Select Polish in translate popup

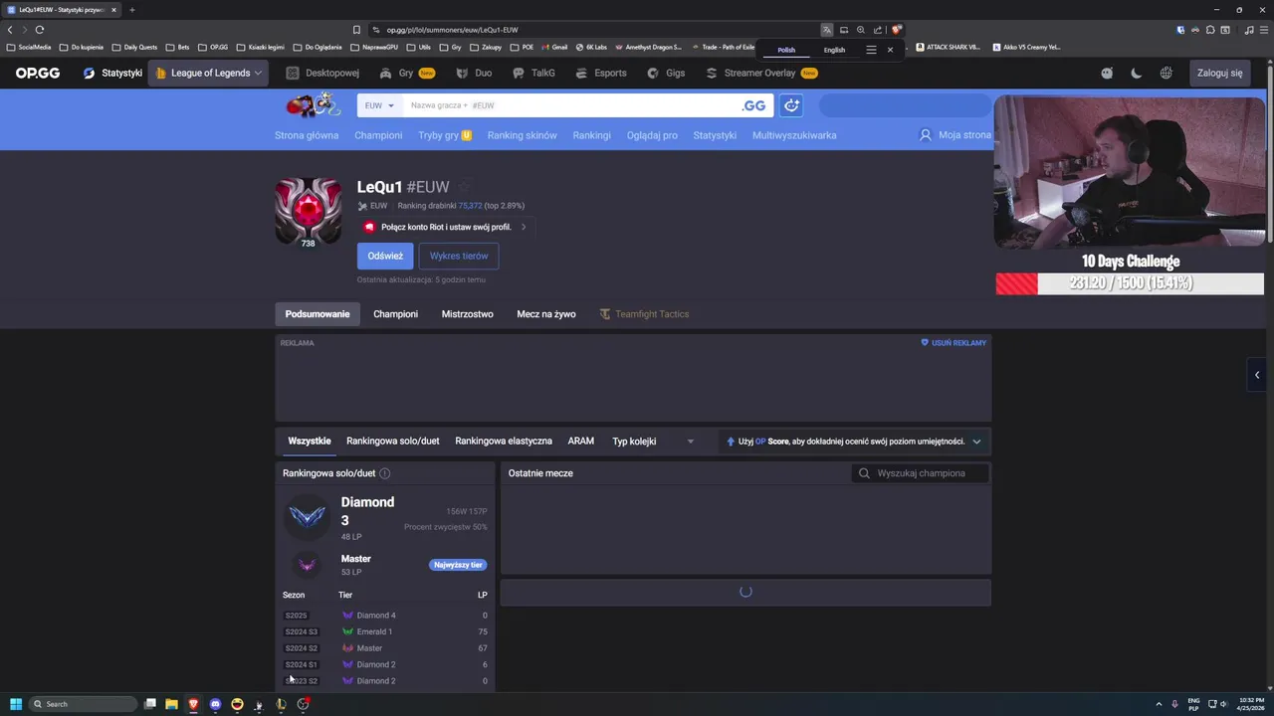coord(786,50)
